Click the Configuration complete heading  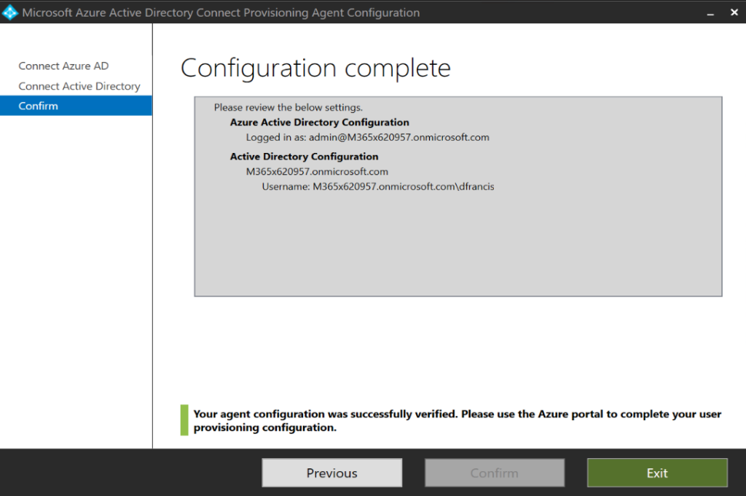(x=315, y=68)
